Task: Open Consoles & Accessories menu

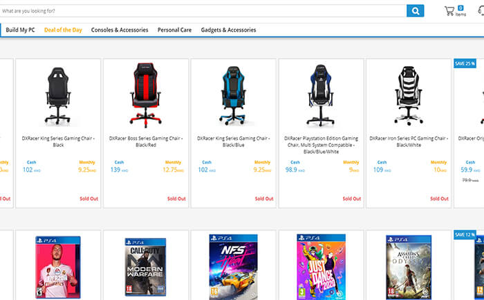Action: coord(120,30)
